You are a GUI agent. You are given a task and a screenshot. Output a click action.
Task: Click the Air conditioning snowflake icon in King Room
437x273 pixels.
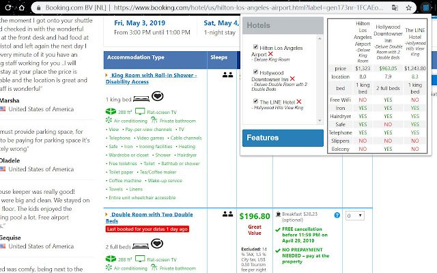[x=109, y=120]
